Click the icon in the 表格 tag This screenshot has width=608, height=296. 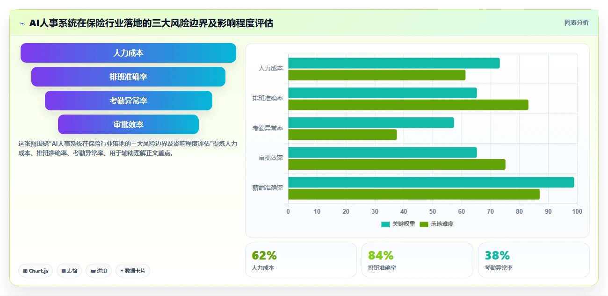coord(64,271)
